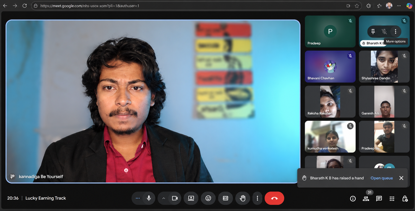The height and width of the screenshot is (211, 415).
Task: Pin Bharath K B's tile
Action: click(373, 31)
